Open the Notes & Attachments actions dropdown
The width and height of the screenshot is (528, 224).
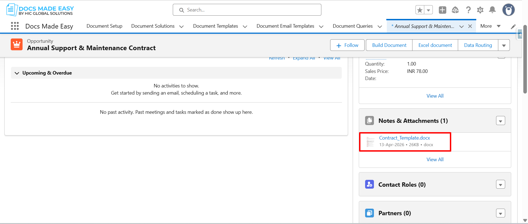point(500,121)
